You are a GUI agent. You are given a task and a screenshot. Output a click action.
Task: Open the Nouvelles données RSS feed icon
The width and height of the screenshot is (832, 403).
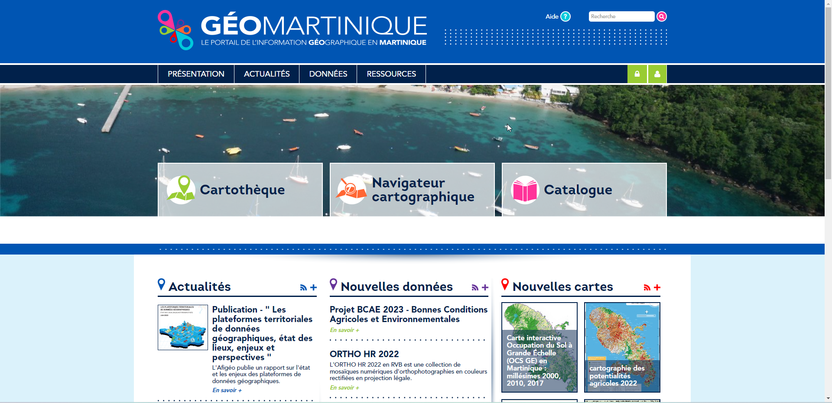click(x=475, y=287)
